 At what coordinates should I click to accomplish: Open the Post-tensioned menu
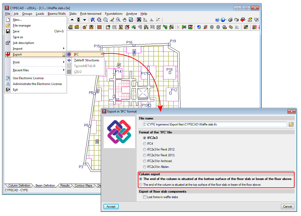[90, 14]
